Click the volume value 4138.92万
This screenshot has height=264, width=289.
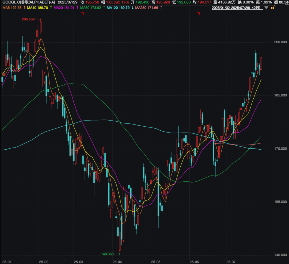(227, 2)
